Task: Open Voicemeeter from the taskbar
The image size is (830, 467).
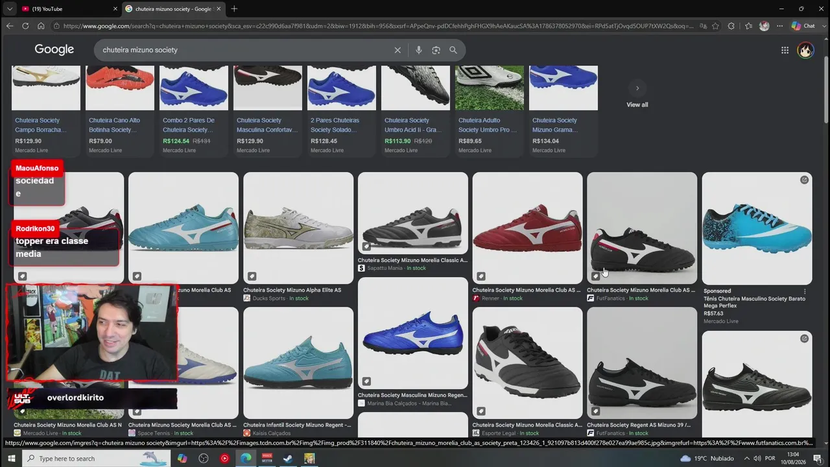Action: pyautogui.click(x=267, y=459)
